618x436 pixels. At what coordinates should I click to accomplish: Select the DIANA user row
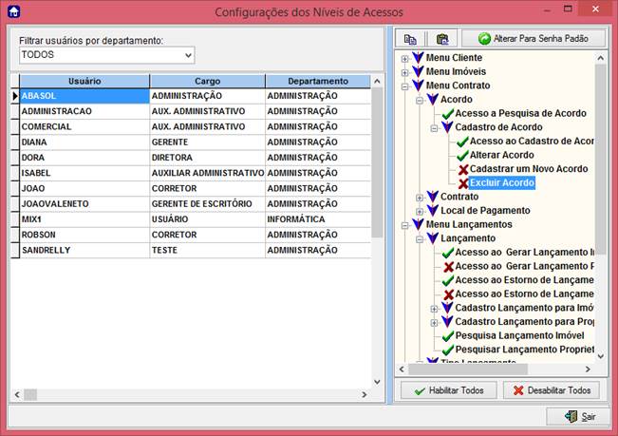[x=81, y=142]
